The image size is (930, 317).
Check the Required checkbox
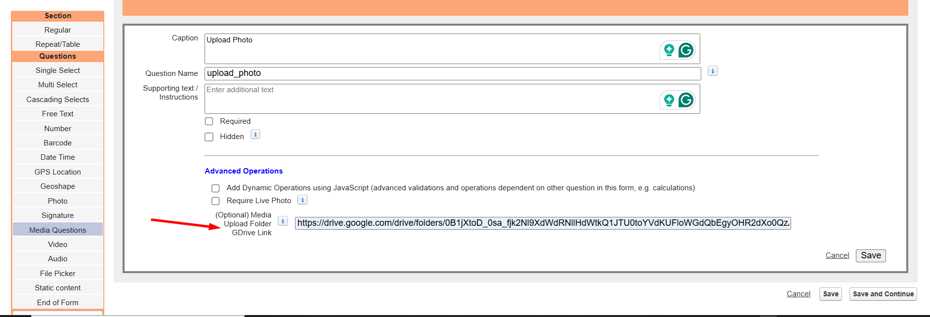209,121
